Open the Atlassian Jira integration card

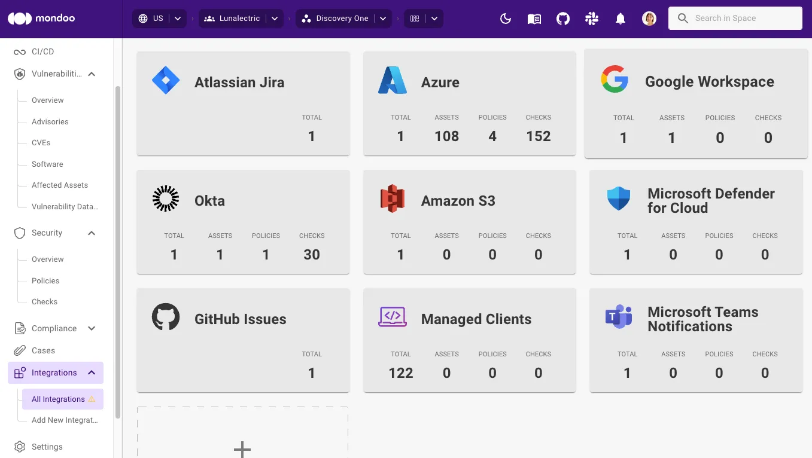point(243,103)
